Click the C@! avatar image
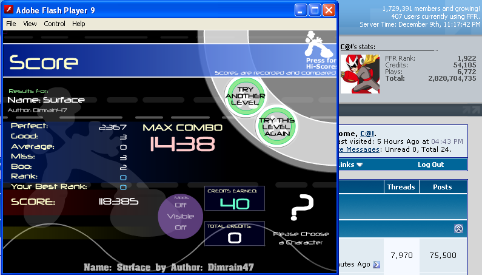The height and width of the screenshot is (275, 482). pos(361,73)
